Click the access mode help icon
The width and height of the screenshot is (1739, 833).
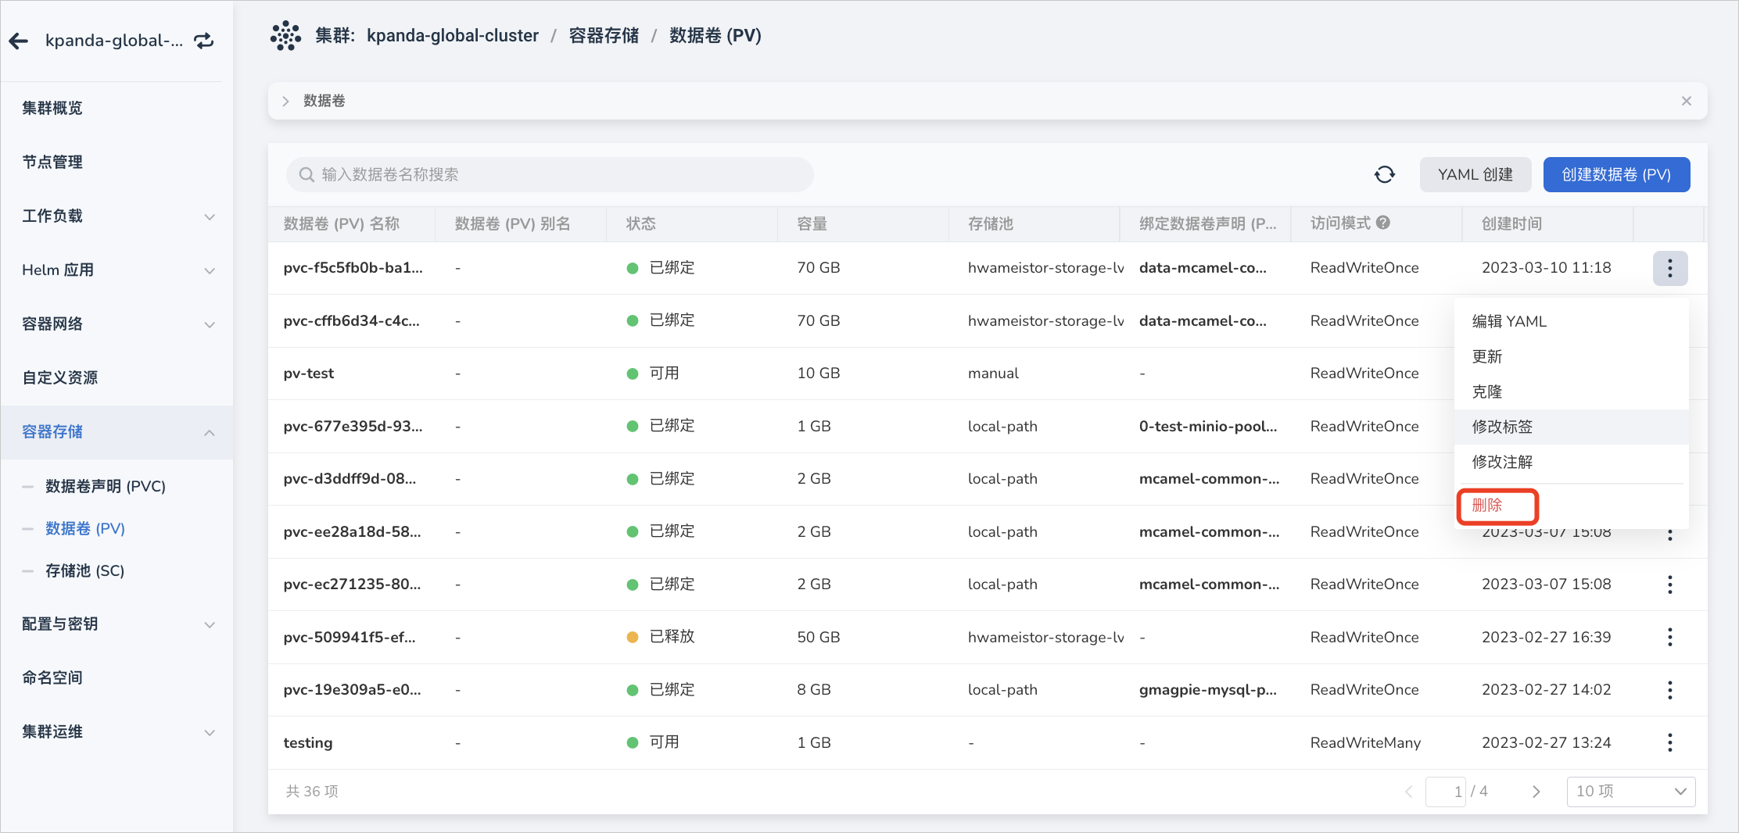1383,223
